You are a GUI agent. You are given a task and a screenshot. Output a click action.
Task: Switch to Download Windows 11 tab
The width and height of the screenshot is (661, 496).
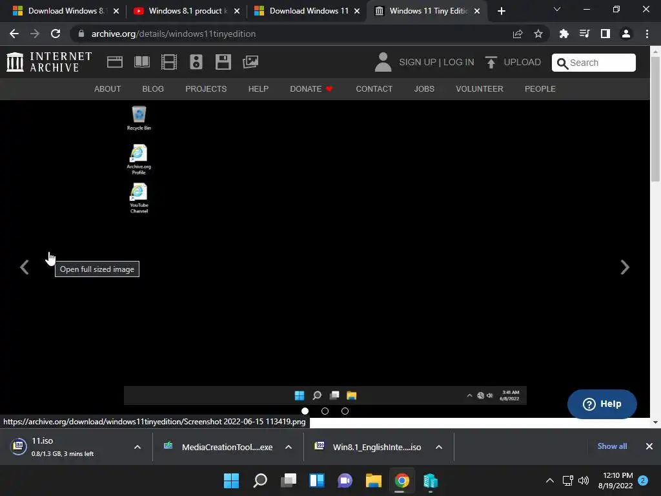pyautogui.click(x=307, y=11)
